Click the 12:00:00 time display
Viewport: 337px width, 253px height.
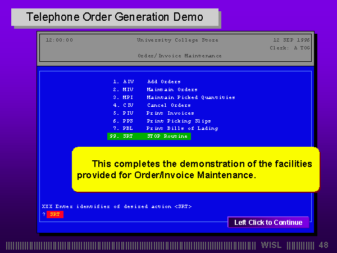tap(59, 40)
